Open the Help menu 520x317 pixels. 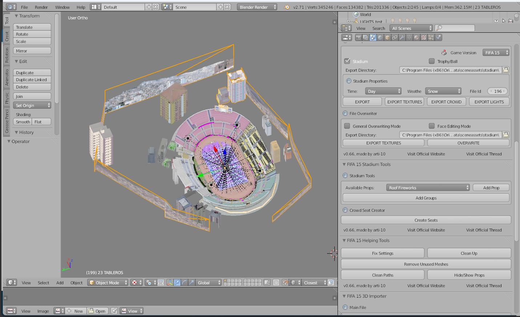(x=81, y=7)
